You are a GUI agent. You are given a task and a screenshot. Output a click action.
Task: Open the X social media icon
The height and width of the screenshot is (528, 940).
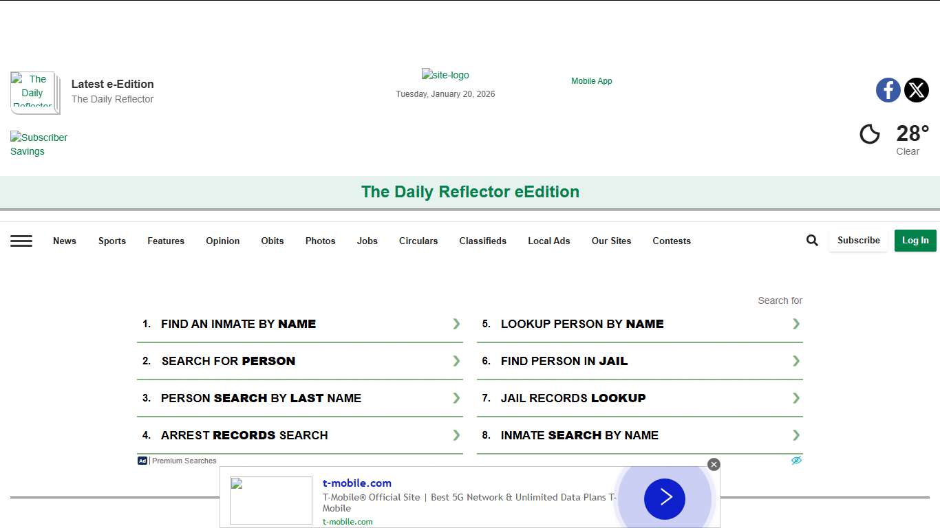916,90
